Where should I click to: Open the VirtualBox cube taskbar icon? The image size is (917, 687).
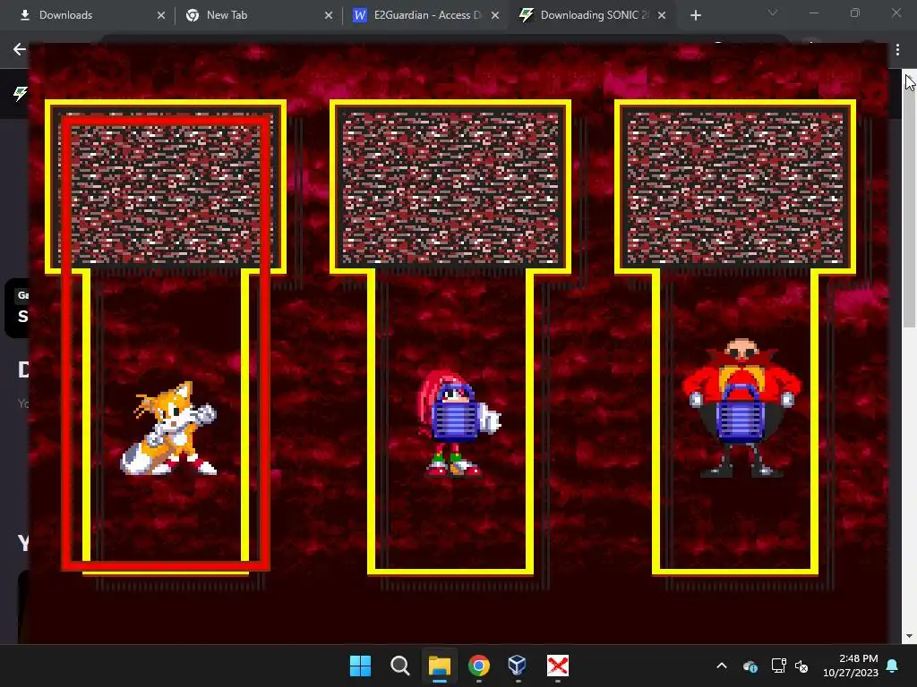click(518, 666)
